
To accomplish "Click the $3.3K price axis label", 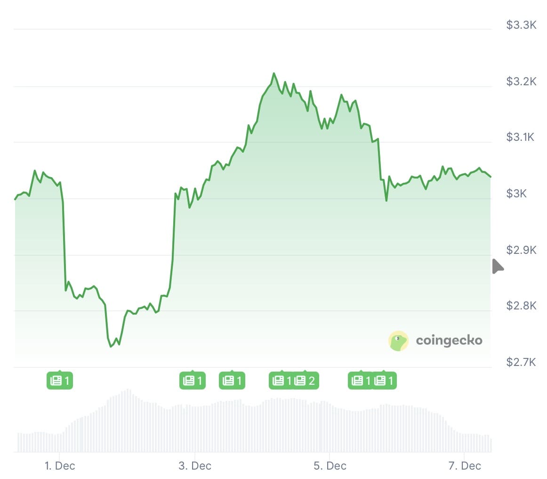I will click(521, 25).
